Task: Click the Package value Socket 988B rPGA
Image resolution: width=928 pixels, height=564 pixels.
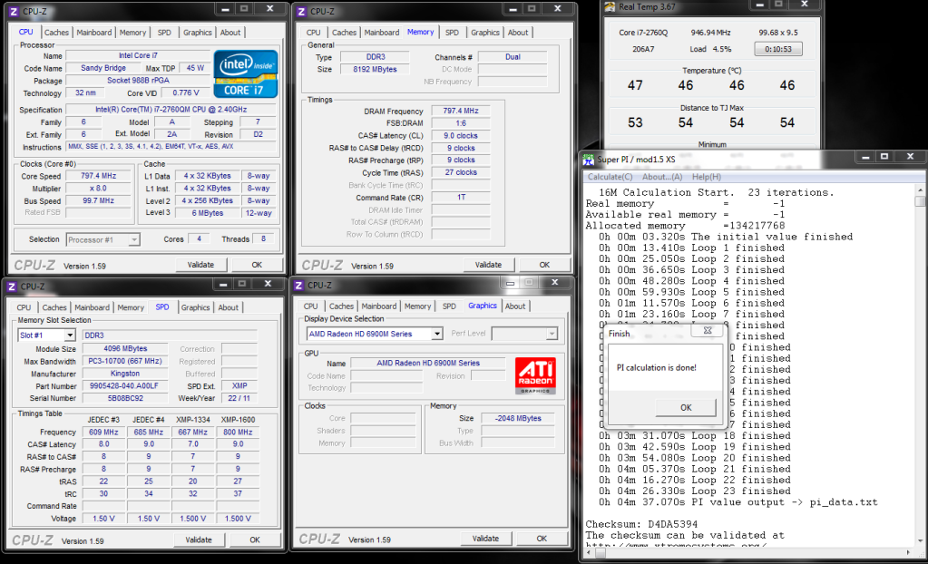Action: (138, 81)
